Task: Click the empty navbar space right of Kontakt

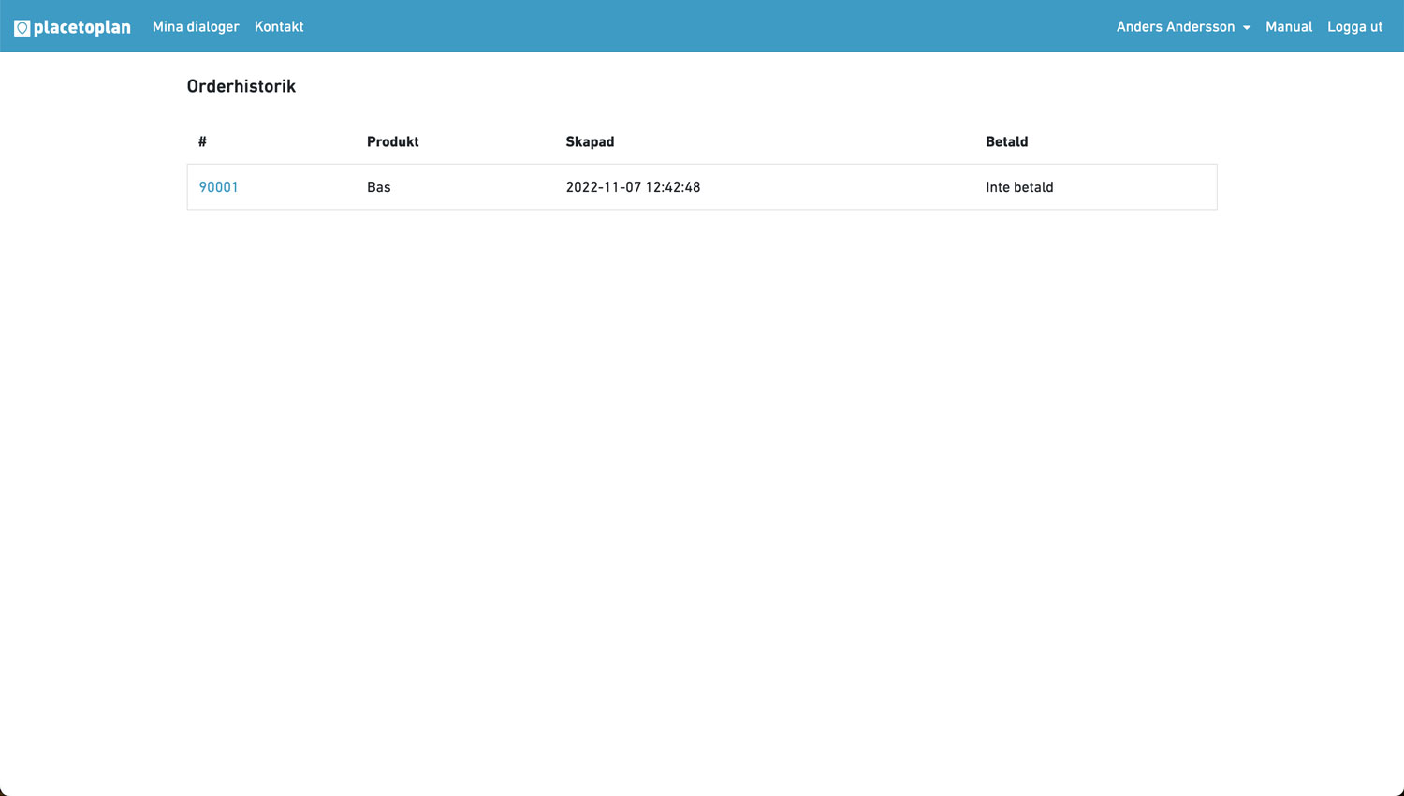Action: click(702, 27)
